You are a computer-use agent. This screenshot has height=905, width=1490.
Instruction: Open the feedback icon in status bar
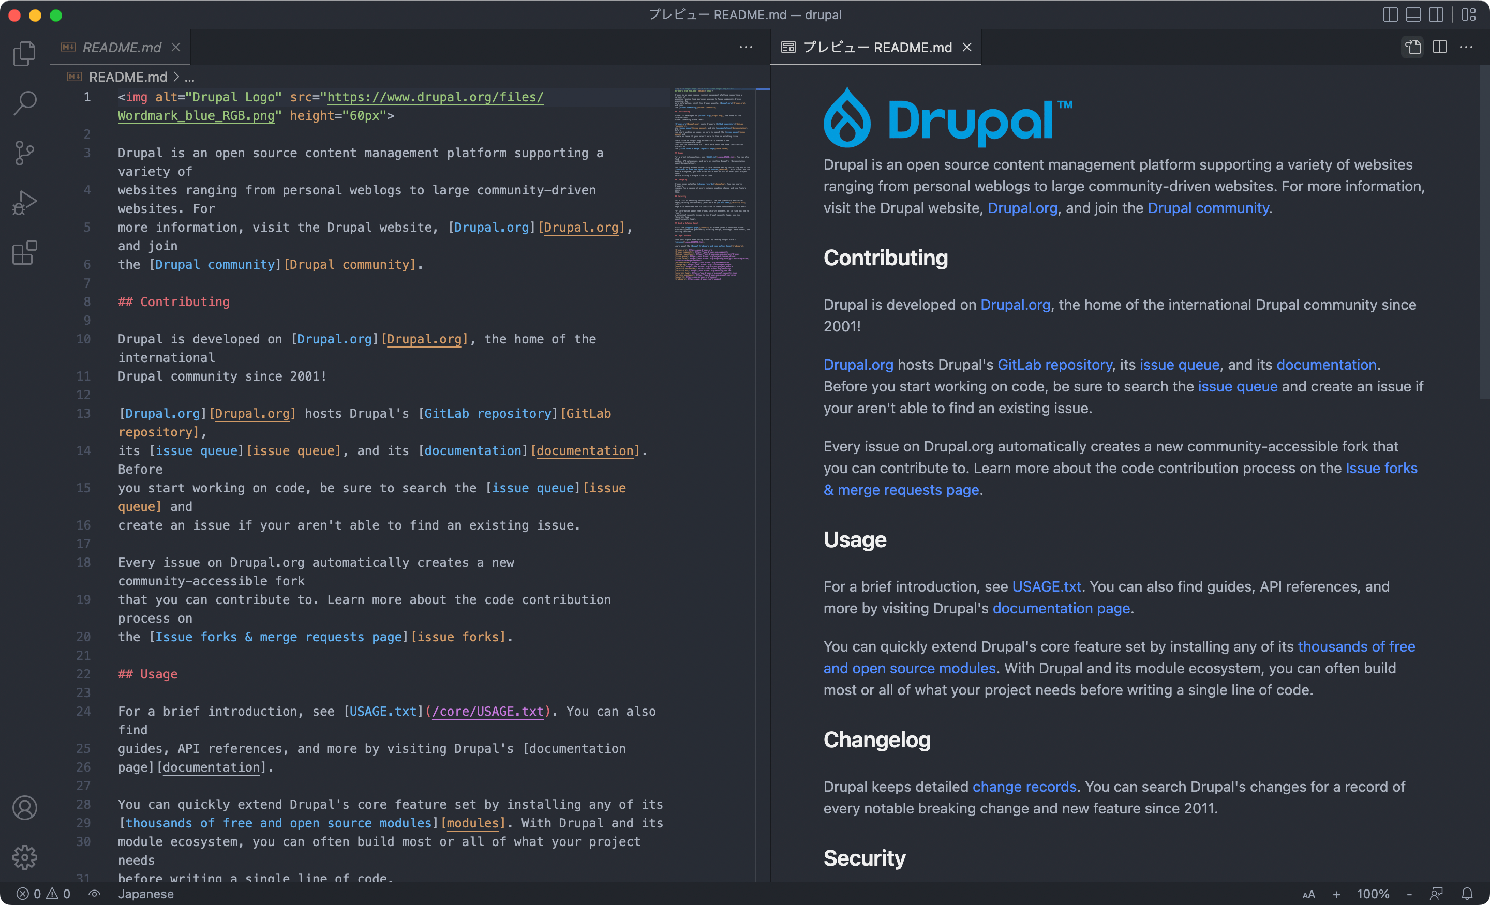(x=1437, y=894)
